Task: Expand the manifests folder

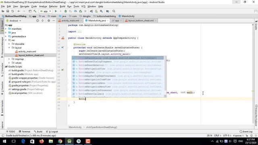Action: tap(6, 29)
